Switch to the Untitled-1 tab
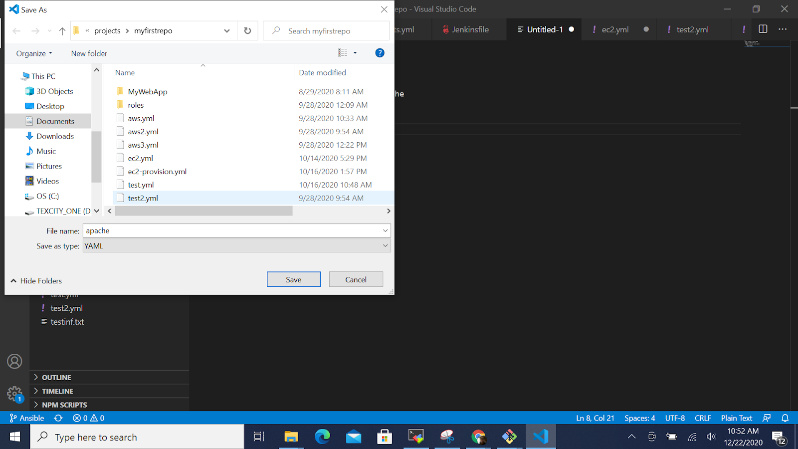The width and height of the screenshot is (798, 449). click(x=545, y=29)
